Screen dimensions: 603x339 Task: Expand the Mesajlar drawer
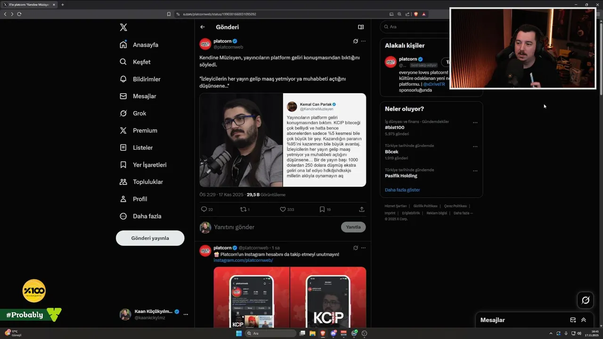[x=584, y=320]
